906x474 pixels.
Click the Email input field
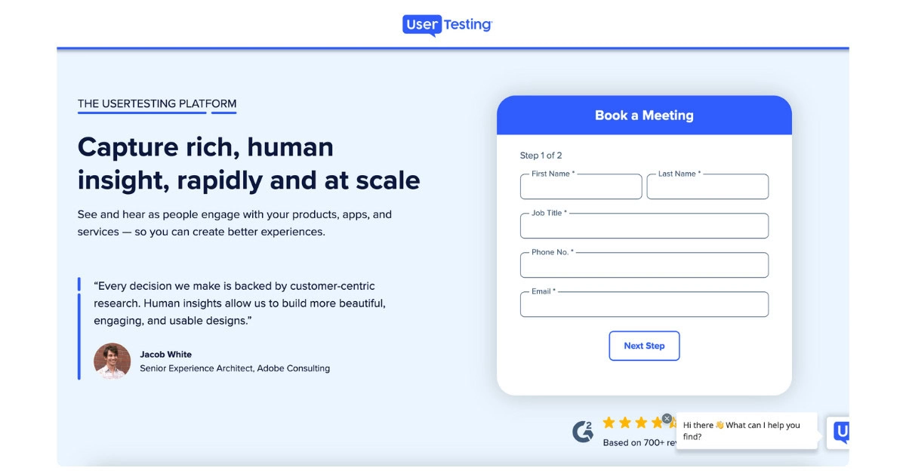644,303
